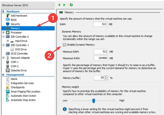This screenshot has height=115, width=164.
Task: Select Smart Paging File Location label
Action: pyautogui.click(x=26, y=92)
